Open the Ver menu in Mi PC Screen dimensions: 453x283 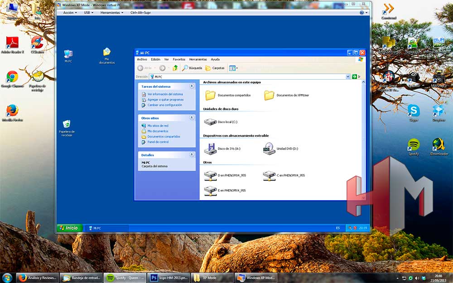(x=166, y=59)
